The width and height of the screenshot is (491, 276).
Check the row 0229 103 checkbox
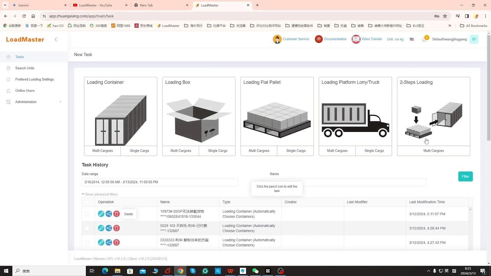[87, 228]
